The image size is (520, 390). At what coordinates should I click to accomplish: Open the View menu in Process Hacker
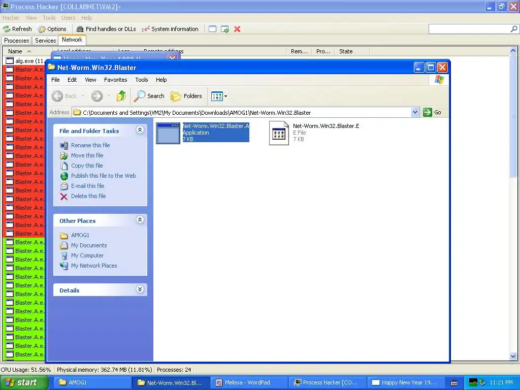click(31, 18)
